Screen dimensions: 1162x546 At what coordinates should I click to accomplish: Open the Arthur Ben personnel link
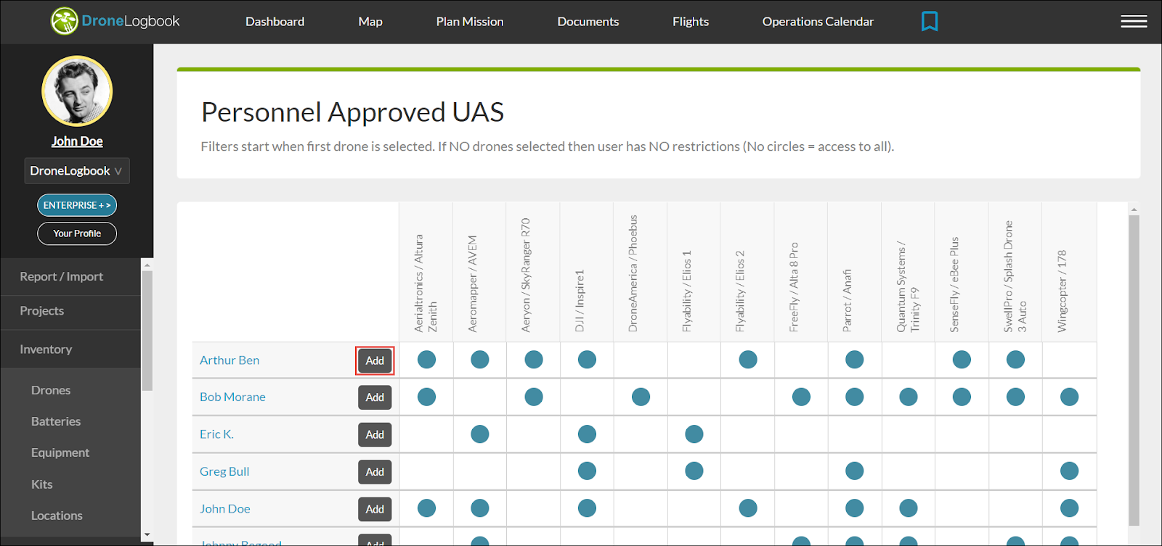click(229, 360)
